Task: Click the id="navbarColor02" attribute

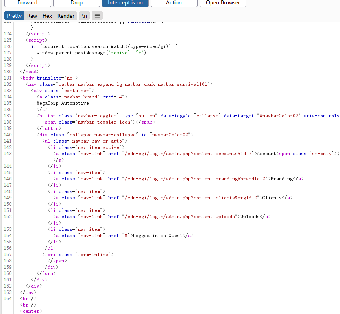Action: coord(166,135)
